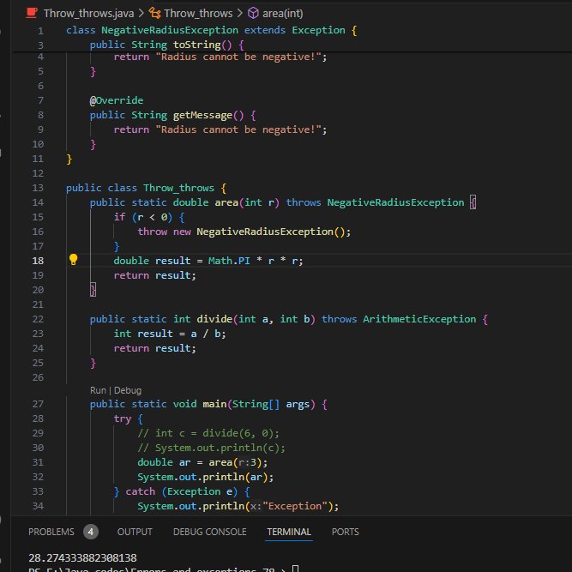Open the PORTS tab
The width and height of the screenshot is (572, 572).
[345, 532]
